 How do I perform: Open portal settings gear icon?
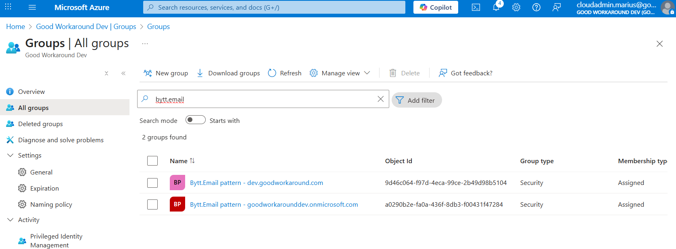pos(516,7)
